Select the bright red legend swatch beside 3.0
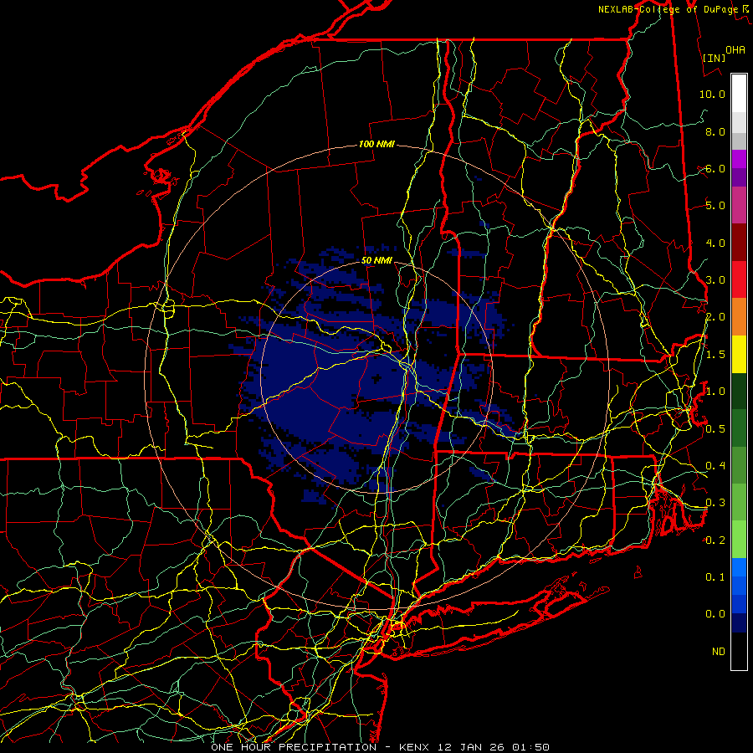This screenshot has width=753, height=753. (739, 280)
